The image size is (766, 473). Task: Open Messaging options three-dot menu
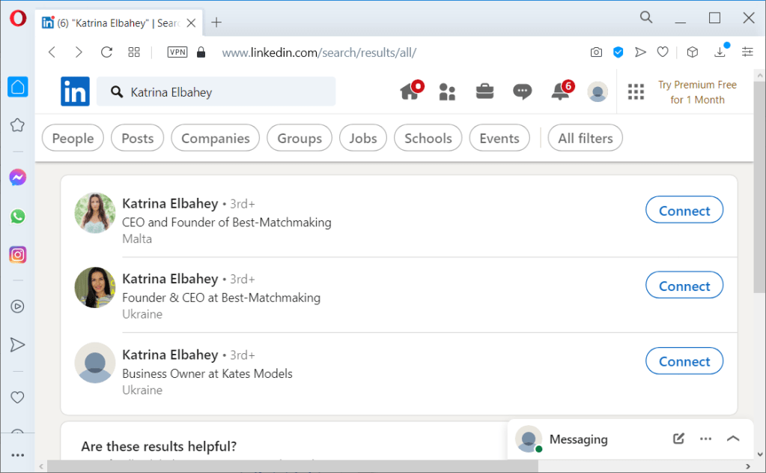[705, 439]
